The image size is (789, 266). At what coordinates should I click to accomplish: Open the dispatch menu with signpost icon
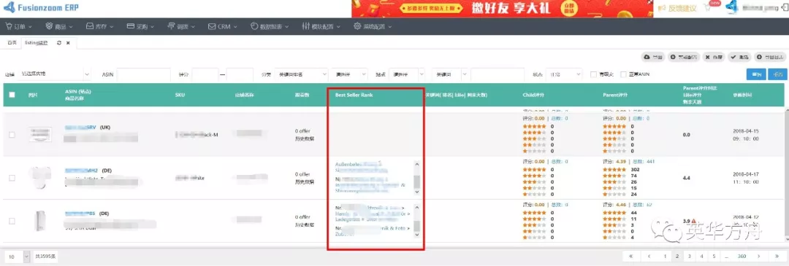point(182,26)
